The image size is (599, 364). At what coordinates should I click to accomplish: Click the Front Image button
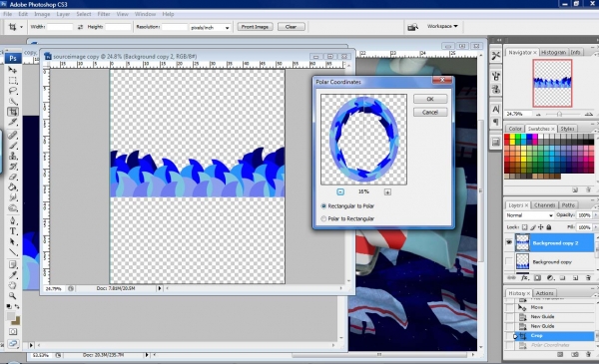pyautogui.click(x=255, y=27)
